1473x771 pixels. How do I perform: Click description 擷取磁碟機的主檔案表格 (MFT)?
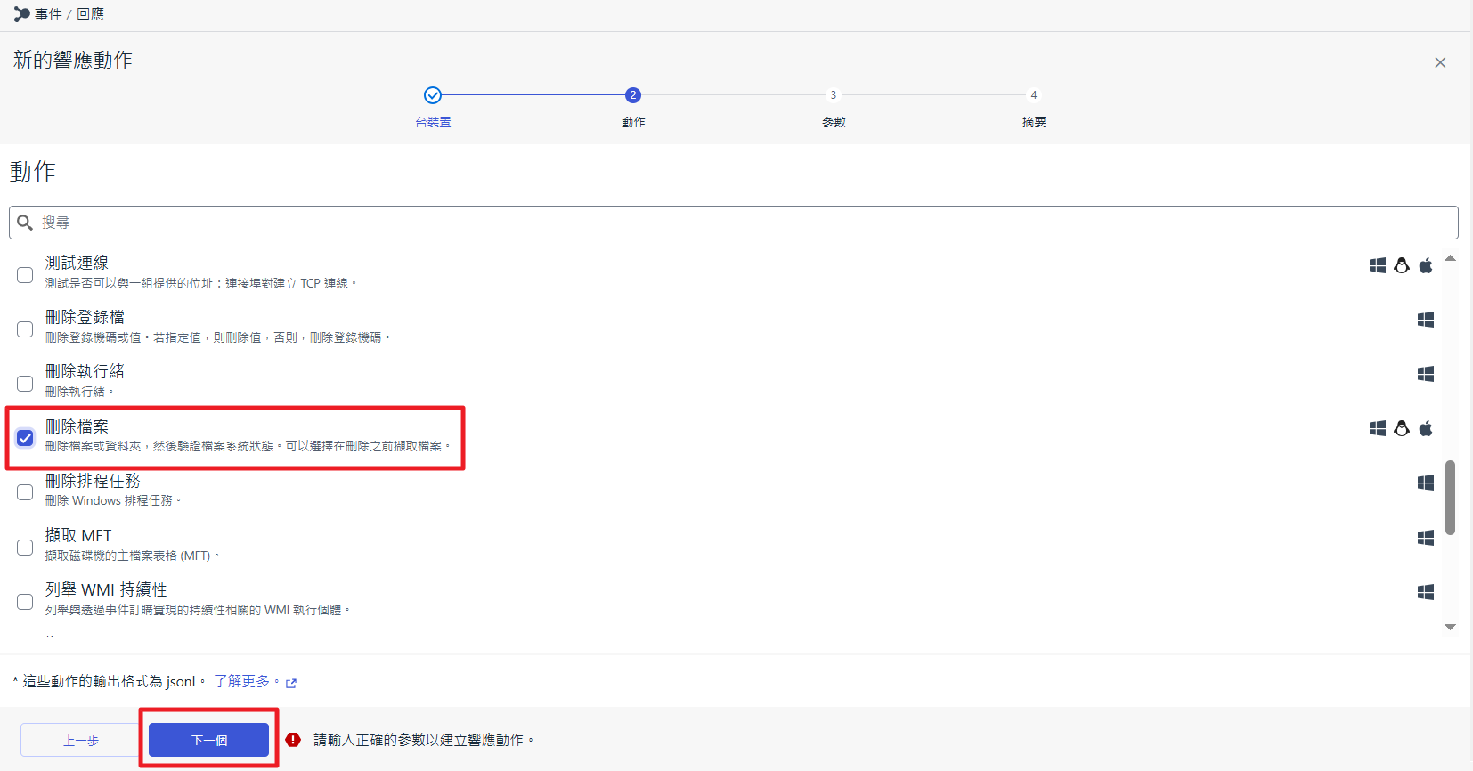[131, 556]
